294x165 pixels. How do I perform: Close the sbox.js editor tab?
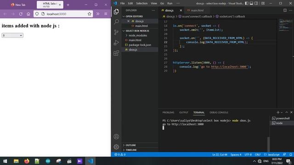181,10
